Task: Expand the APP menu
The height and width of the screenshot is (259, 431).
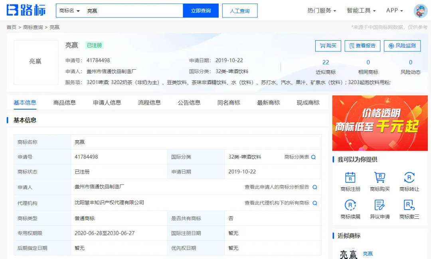Action: pos(394,10)
